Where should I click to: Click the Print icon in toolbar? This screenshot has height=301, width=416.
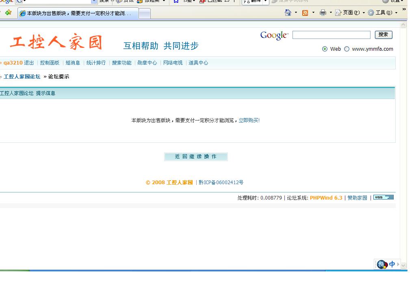pyautogui.click(x=323, y=13)
